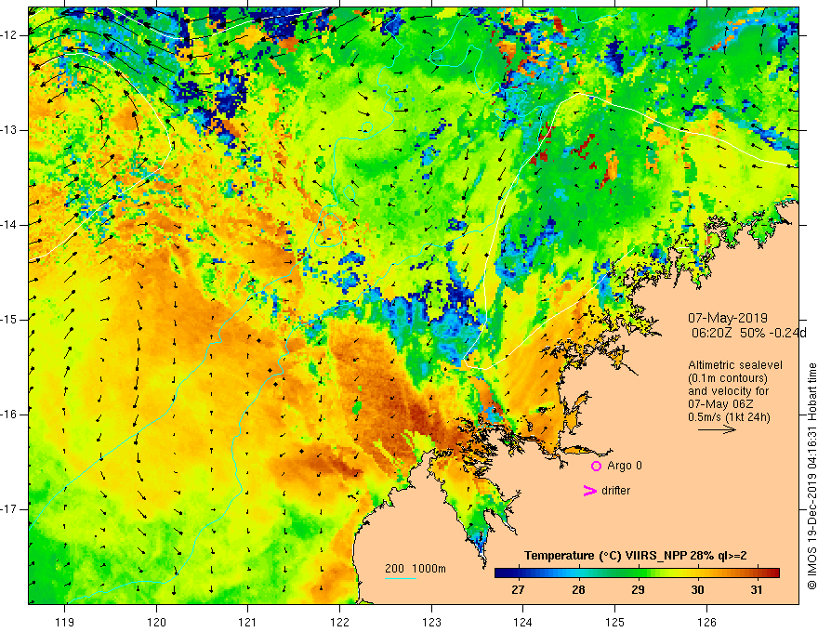The height and width of the screenshot is (632, 818).
Task: Click the longitude label 123
Action: pos(431,622)
